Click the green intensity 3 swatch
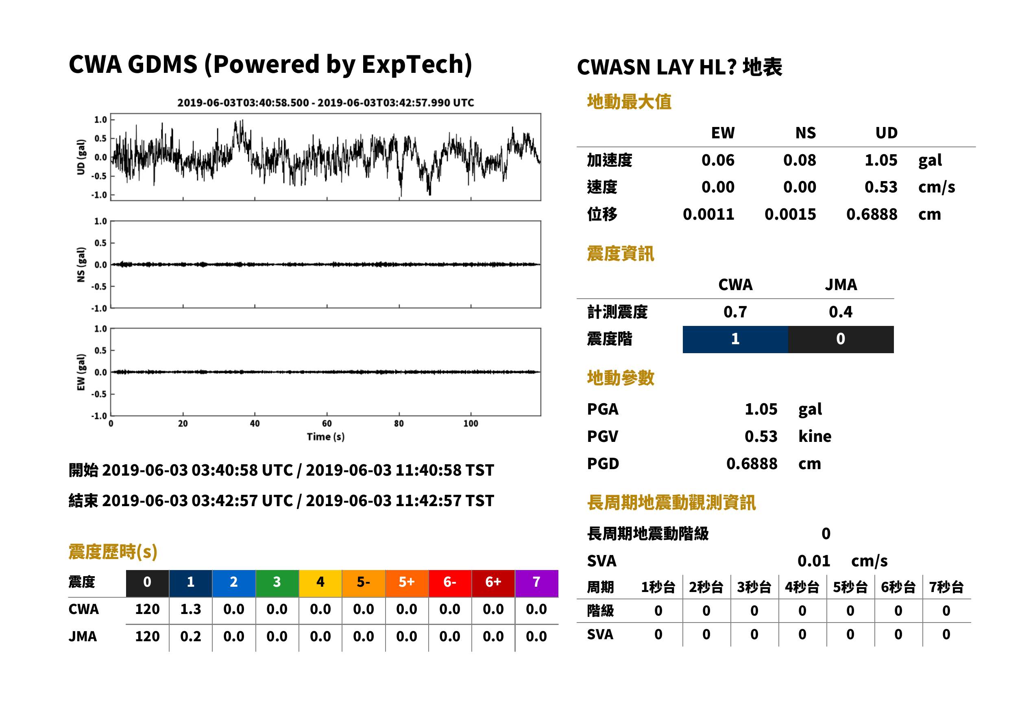1009x721 pixels. coord(277,583)
